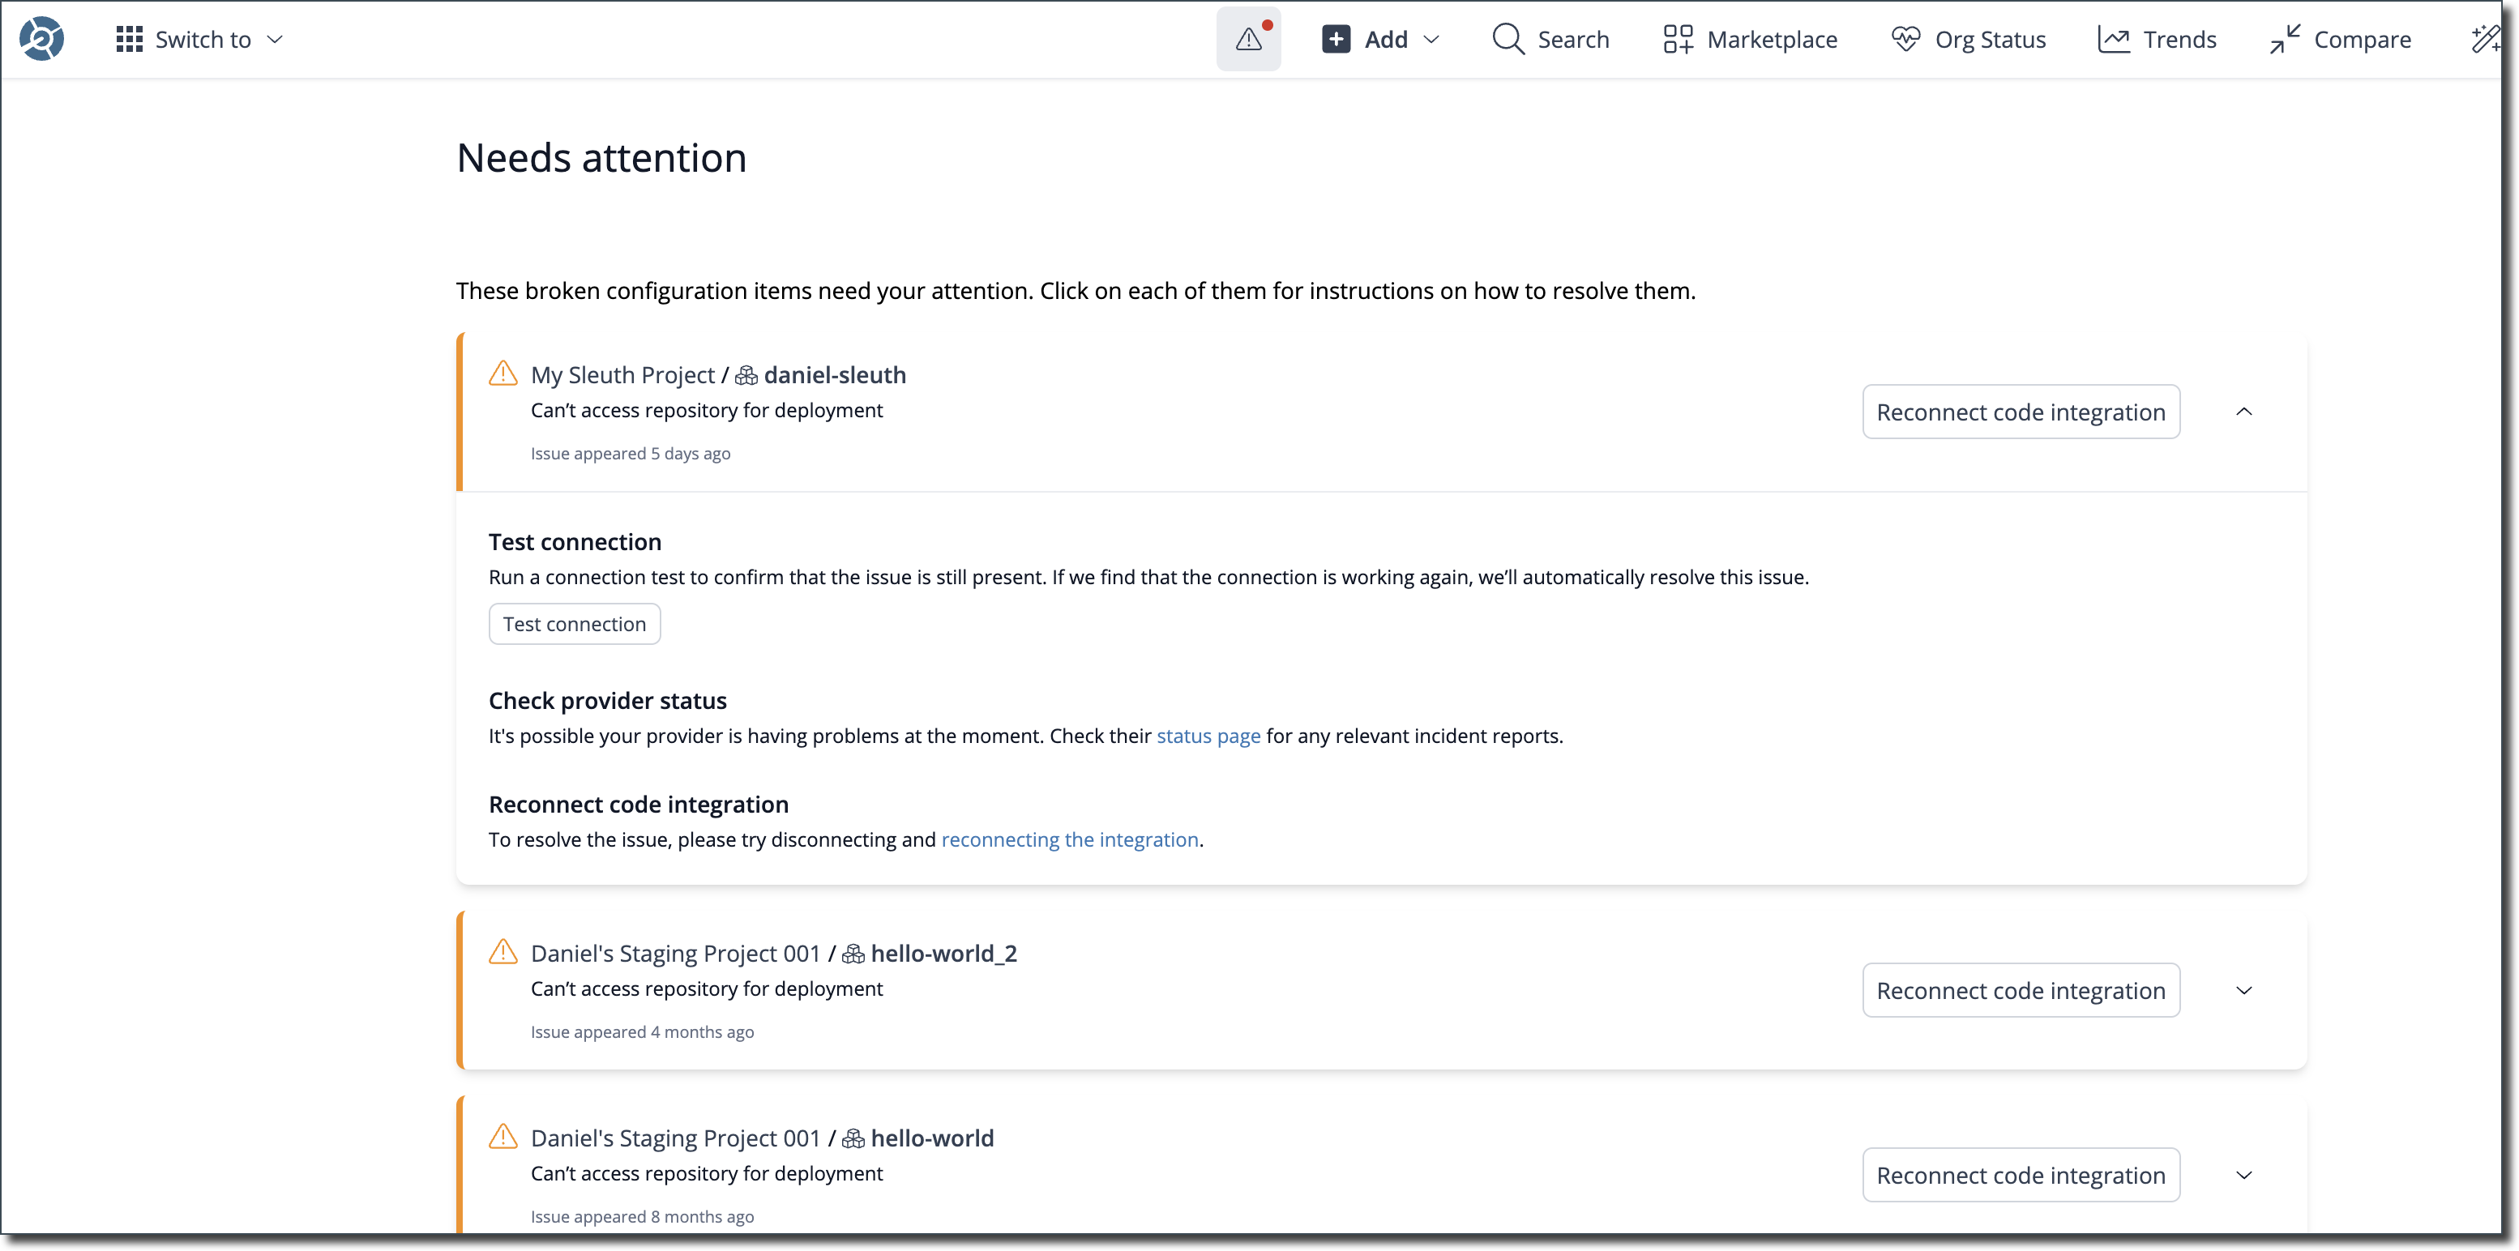Viewport: 2519px width, 1251px height.
Task: Collapse the daniel-sleuth issue card
Action: click(x=2244, y=412)
